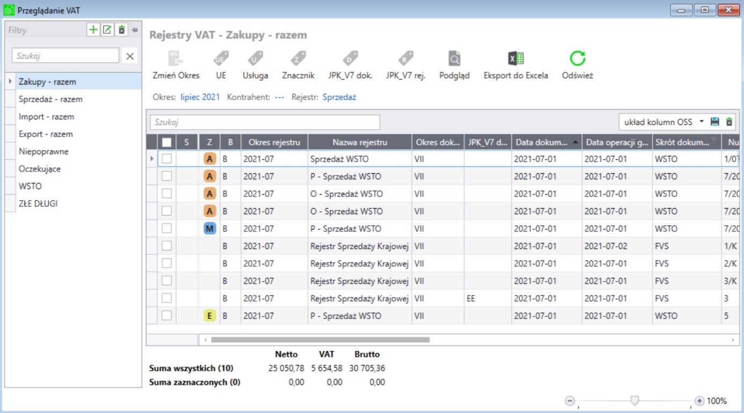Open the układ kolumn OSS dropdown
This screenshot has width=744, height=413.
(x=663, y=122)
